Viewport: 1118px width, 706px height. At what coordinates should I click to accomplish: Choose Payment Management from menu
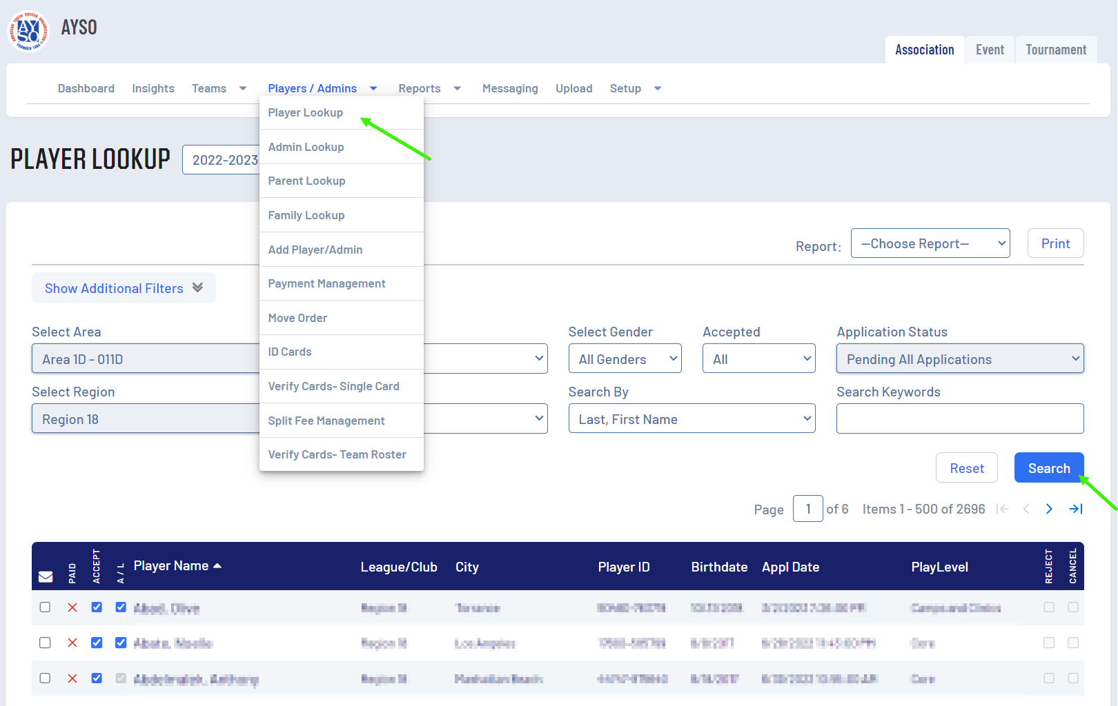point(326,283)
